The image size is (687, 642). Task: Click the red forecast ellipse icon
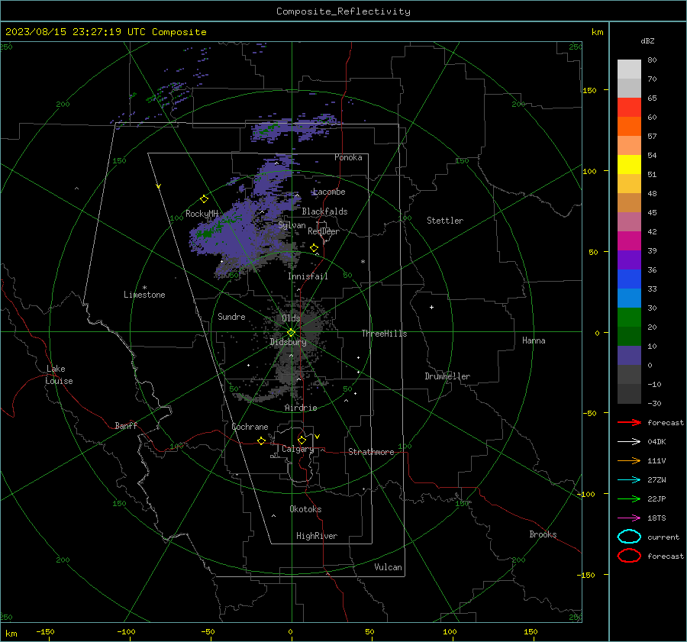coord(629,556)
